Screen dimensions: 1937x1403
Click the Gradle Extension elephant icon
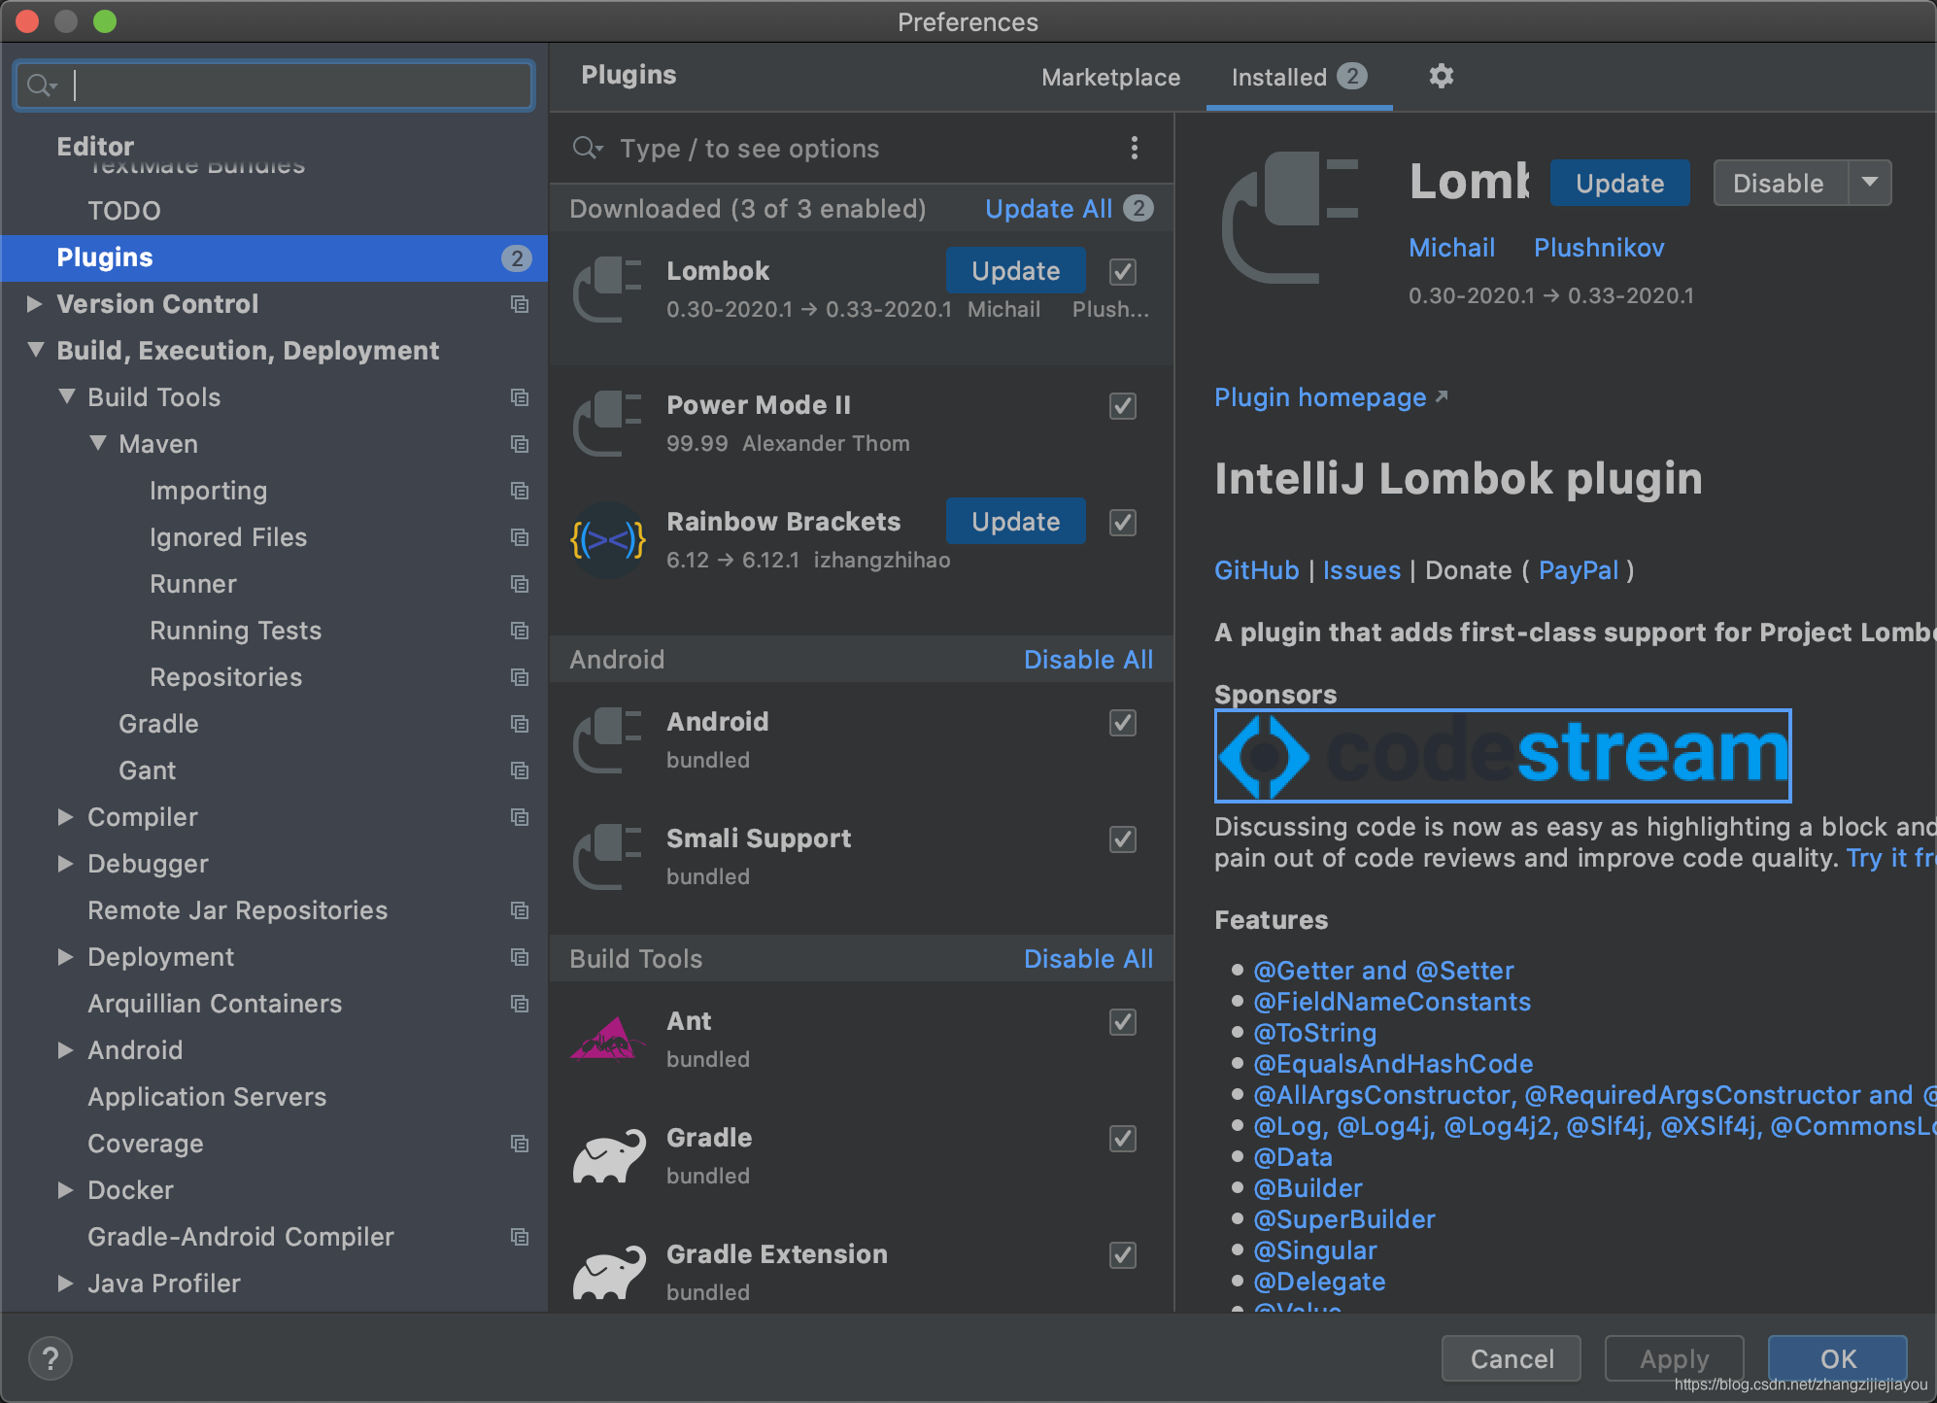click(609, 1272)
